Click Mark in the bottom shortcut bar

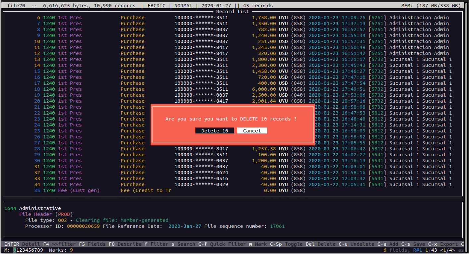pos(261,244)
